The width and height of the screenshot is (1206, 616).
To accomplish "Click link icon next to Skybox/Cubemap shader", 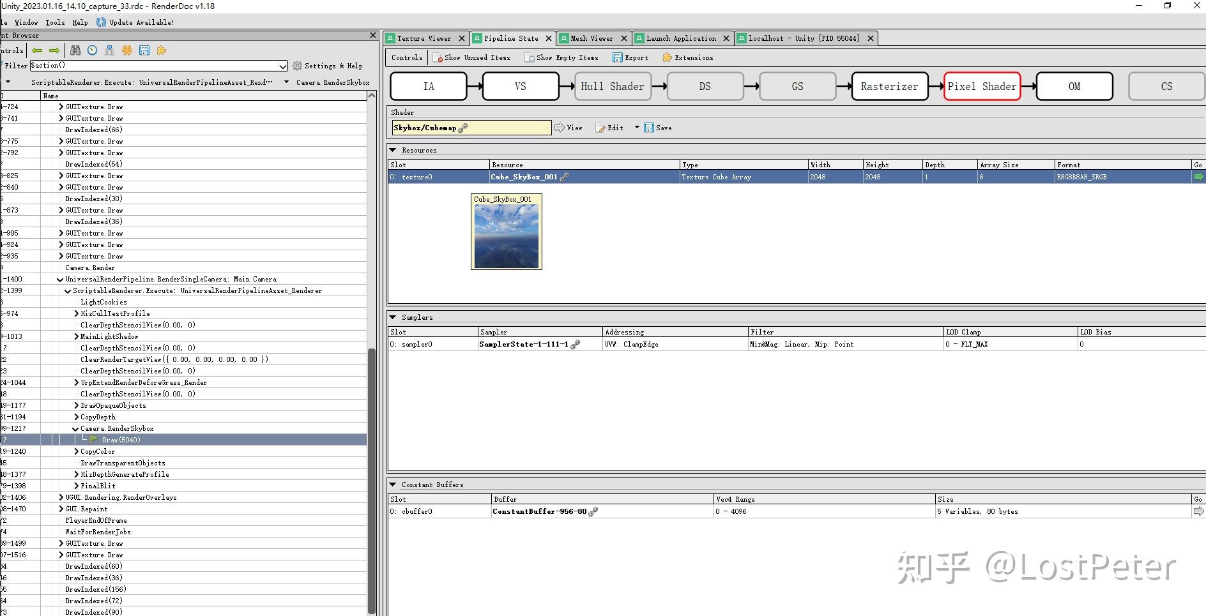I will pos(463,128).
